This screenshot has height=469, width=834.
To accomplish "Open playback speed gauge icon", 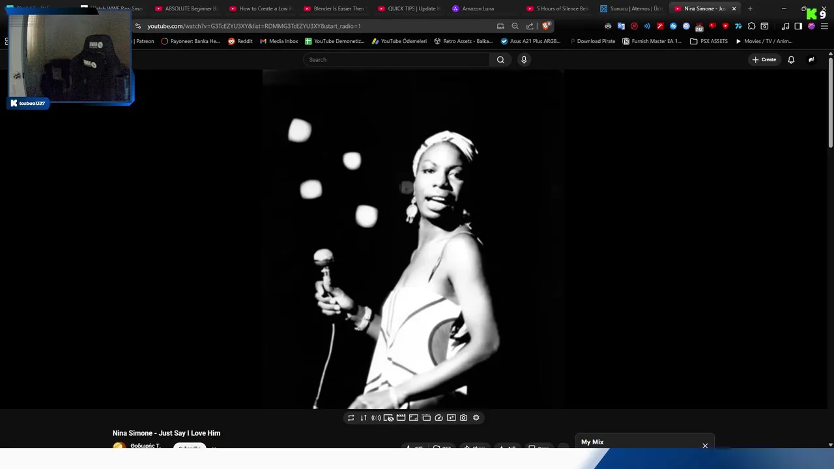I will [439, 418].
